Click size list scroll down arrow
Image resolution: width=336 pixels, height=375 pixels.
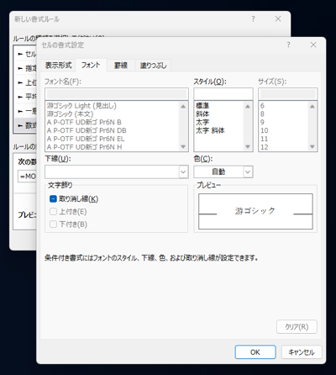coord(312,146)
